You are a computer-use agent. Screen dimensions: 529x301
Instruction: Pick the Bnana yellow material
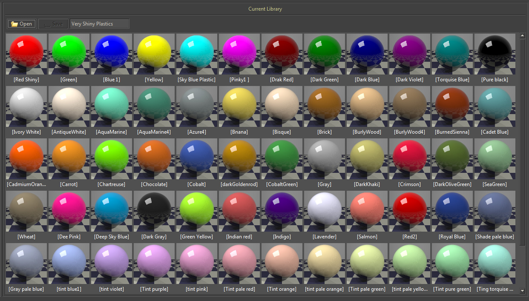pyautogui.click(x=239, y=106)
